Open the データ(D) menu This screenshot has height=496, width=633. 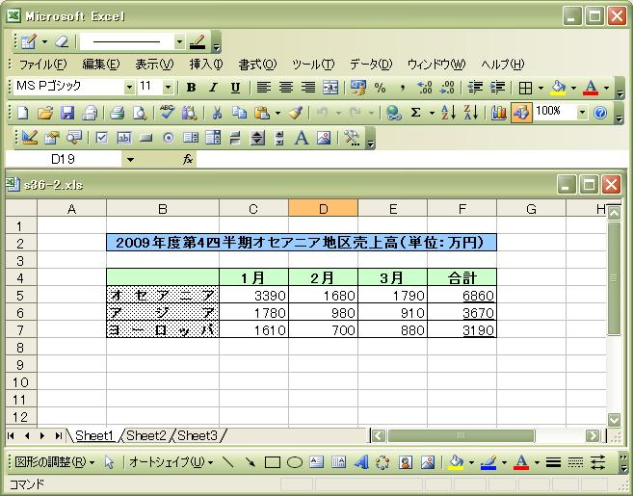(x=371, y=65)
